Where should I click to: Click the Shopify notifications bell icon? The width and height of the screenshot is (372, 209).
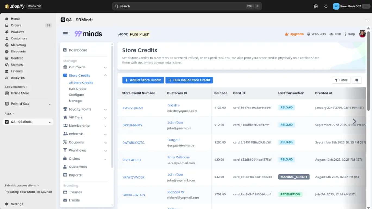[x=326, y=6]
